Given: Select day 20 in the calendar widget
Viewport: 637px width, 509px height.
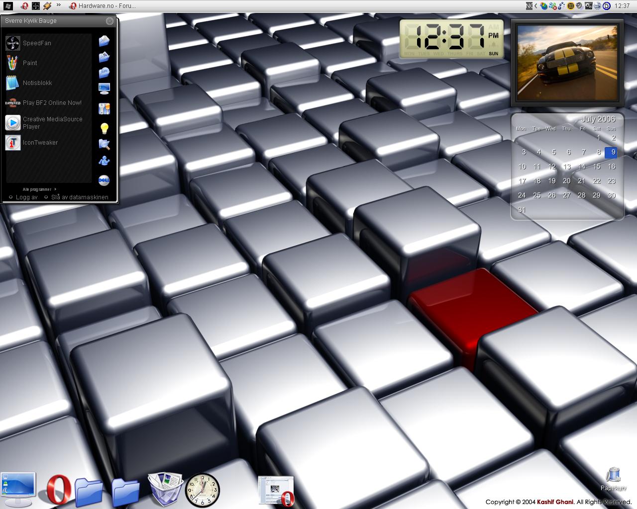Looking at the screenshot, I should (x=567, y=181).
